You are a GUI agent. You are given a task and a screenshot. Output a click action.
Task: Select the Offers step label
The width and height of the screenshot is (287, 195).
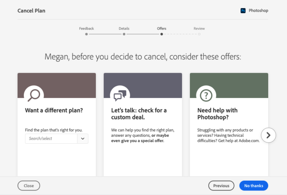[x=162, y=29]
